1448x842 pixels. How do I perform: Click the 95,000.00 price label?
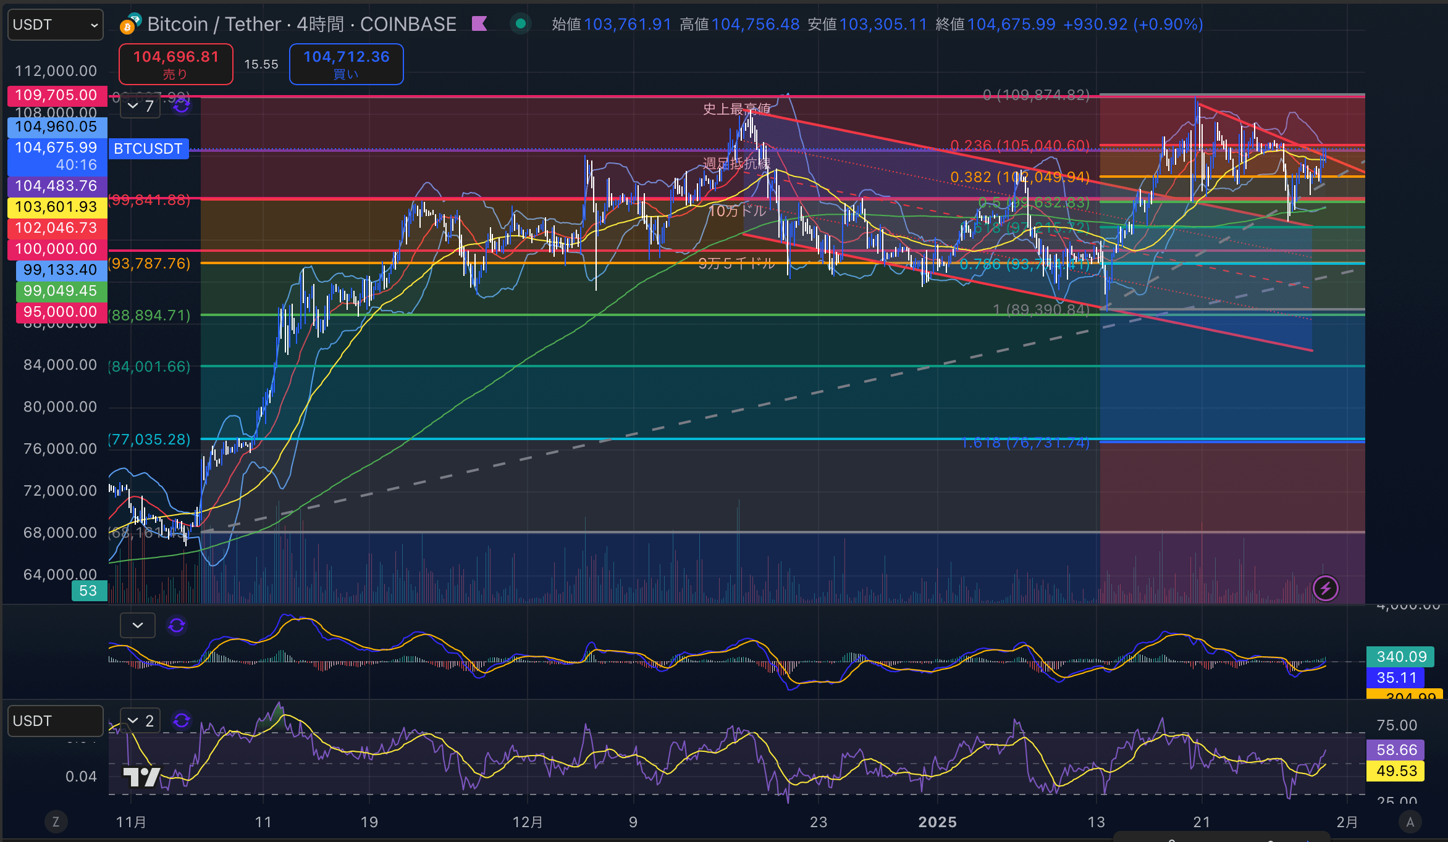click(61, 312)
